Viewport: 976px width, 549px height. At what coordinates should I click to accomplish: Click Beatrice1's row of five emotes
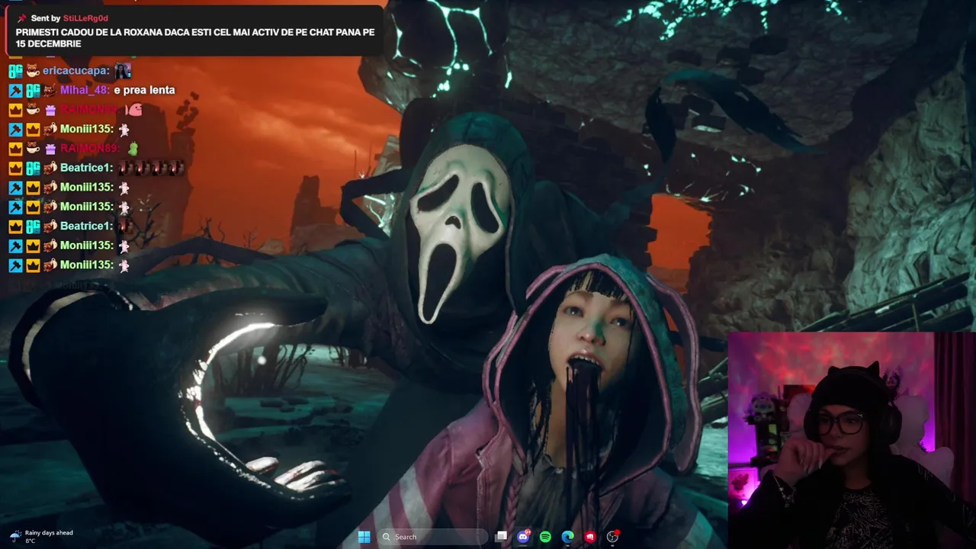(151, 168)
